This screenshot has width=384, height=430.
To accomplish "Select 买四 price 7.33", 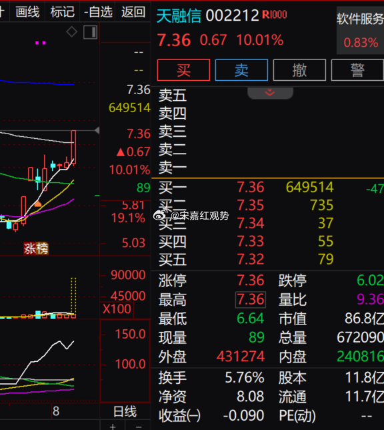I will [x=251, y=241].
